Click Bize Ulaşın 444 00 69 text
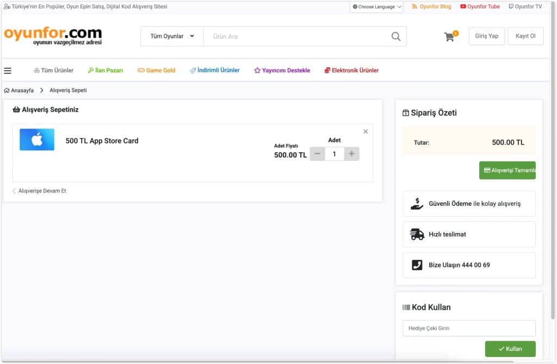557x364 pixels. click(459, 265)
